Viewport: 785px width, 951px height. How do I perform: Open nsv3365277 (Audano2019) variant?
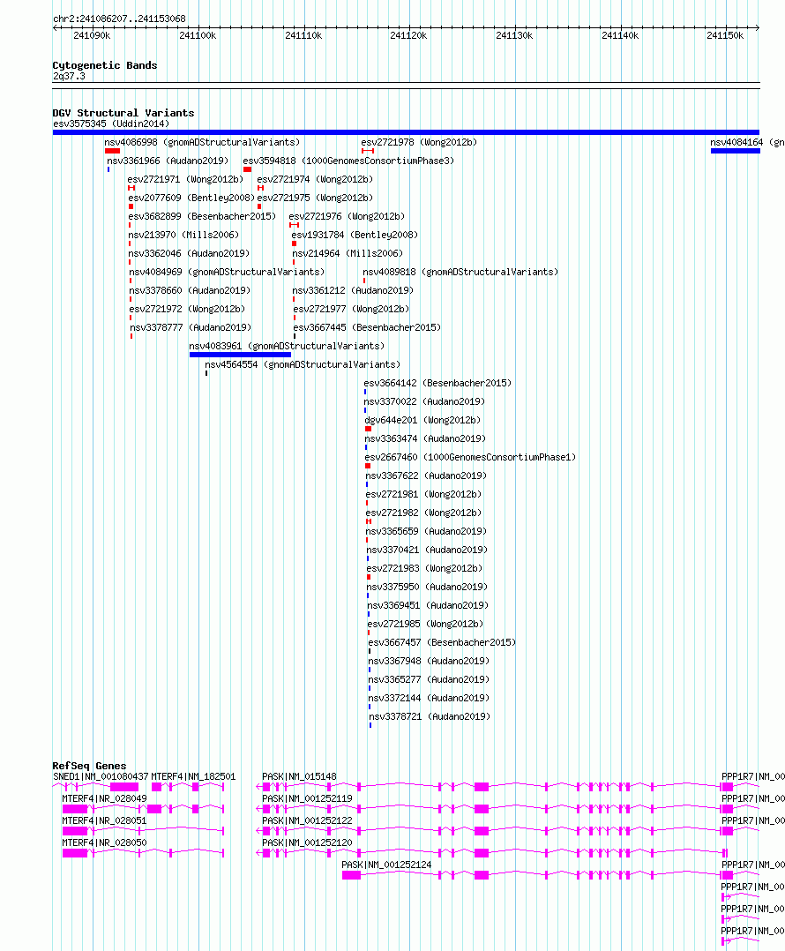tap(429, 679)
